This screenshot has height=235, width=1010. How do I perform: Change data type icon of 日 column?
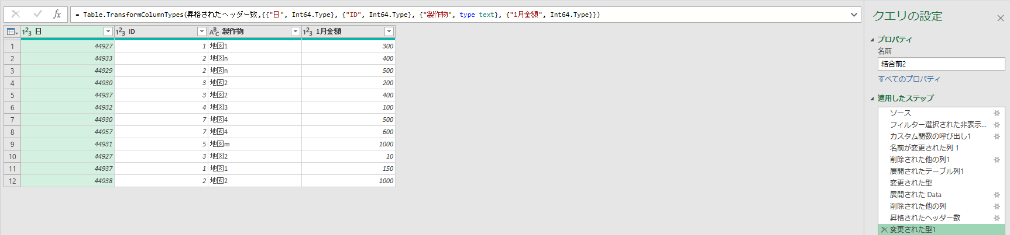click(26, 31)
